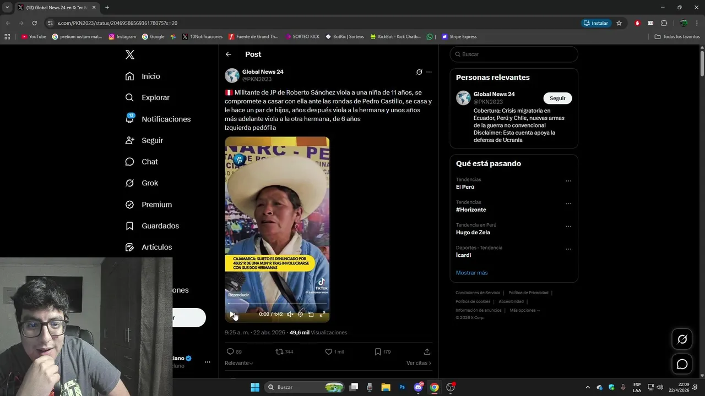Open Explorar from the sidebar
The height and width of the screenshot is (396, 705).
coord(147,97)
